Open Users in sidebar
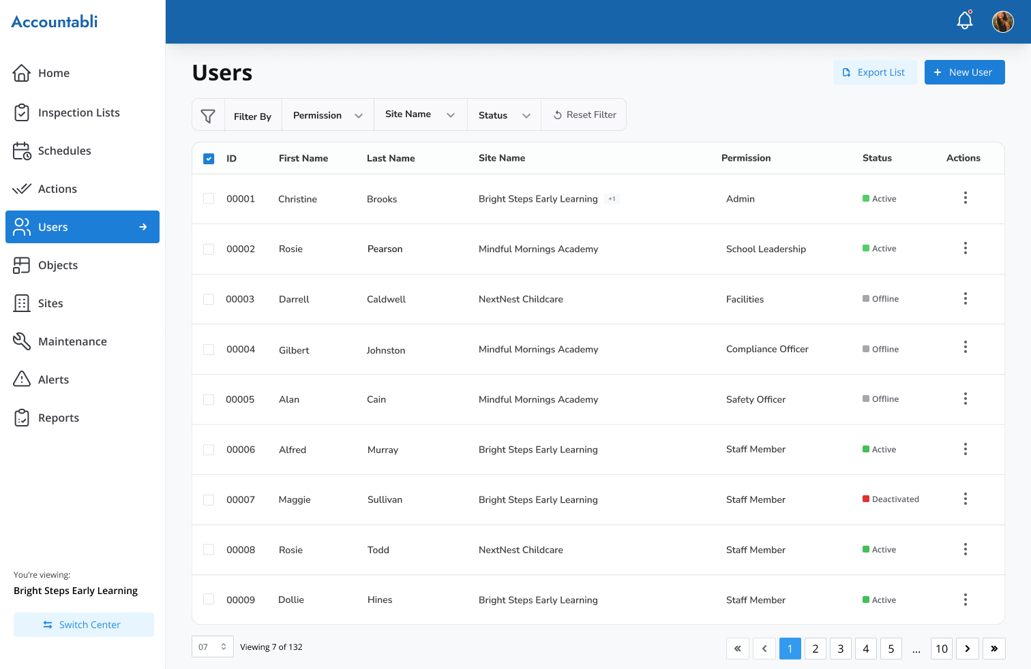This screenshot has width=1031, height=669. coord(83,227)
